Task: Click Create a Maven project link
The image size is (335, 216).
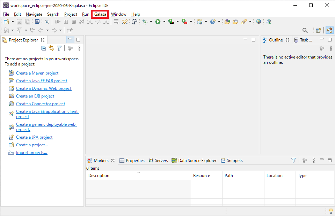Action: click(37, 73)
